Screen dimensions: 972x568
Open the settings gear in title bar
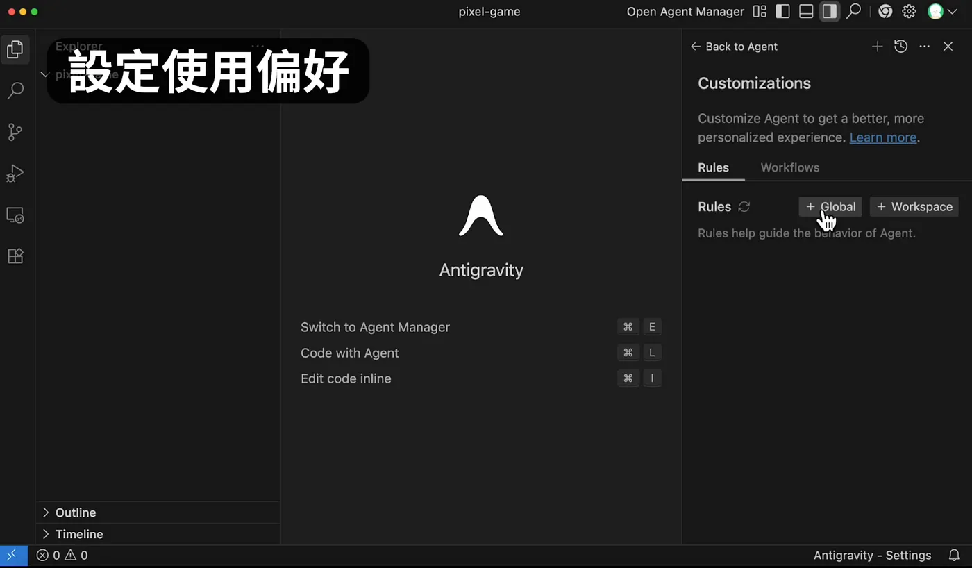pos(909,12)
